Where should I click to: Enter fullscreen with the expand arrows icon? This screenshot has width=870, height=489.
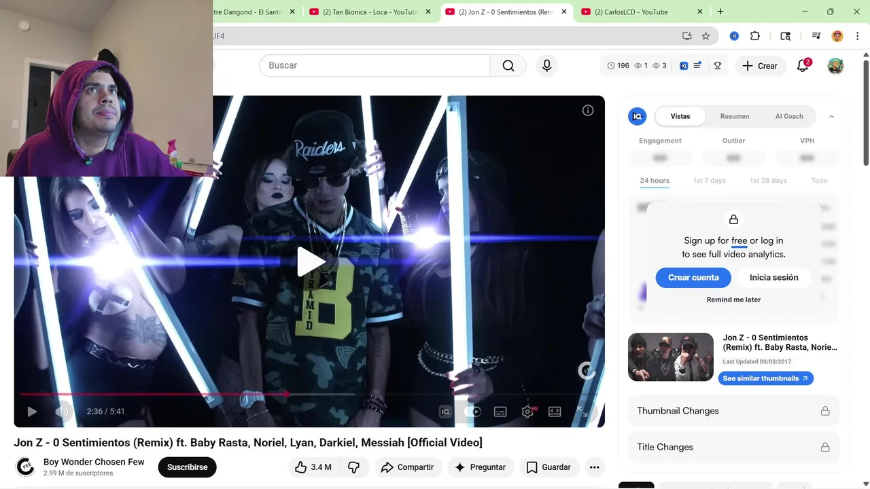(x=582, y=412)
